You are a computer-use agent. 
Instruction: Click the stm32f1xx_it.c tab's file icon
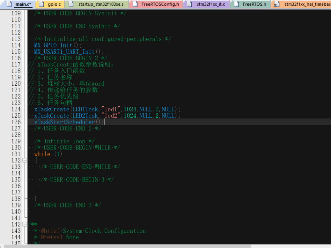pyautogui.click(x=190, y=4)
